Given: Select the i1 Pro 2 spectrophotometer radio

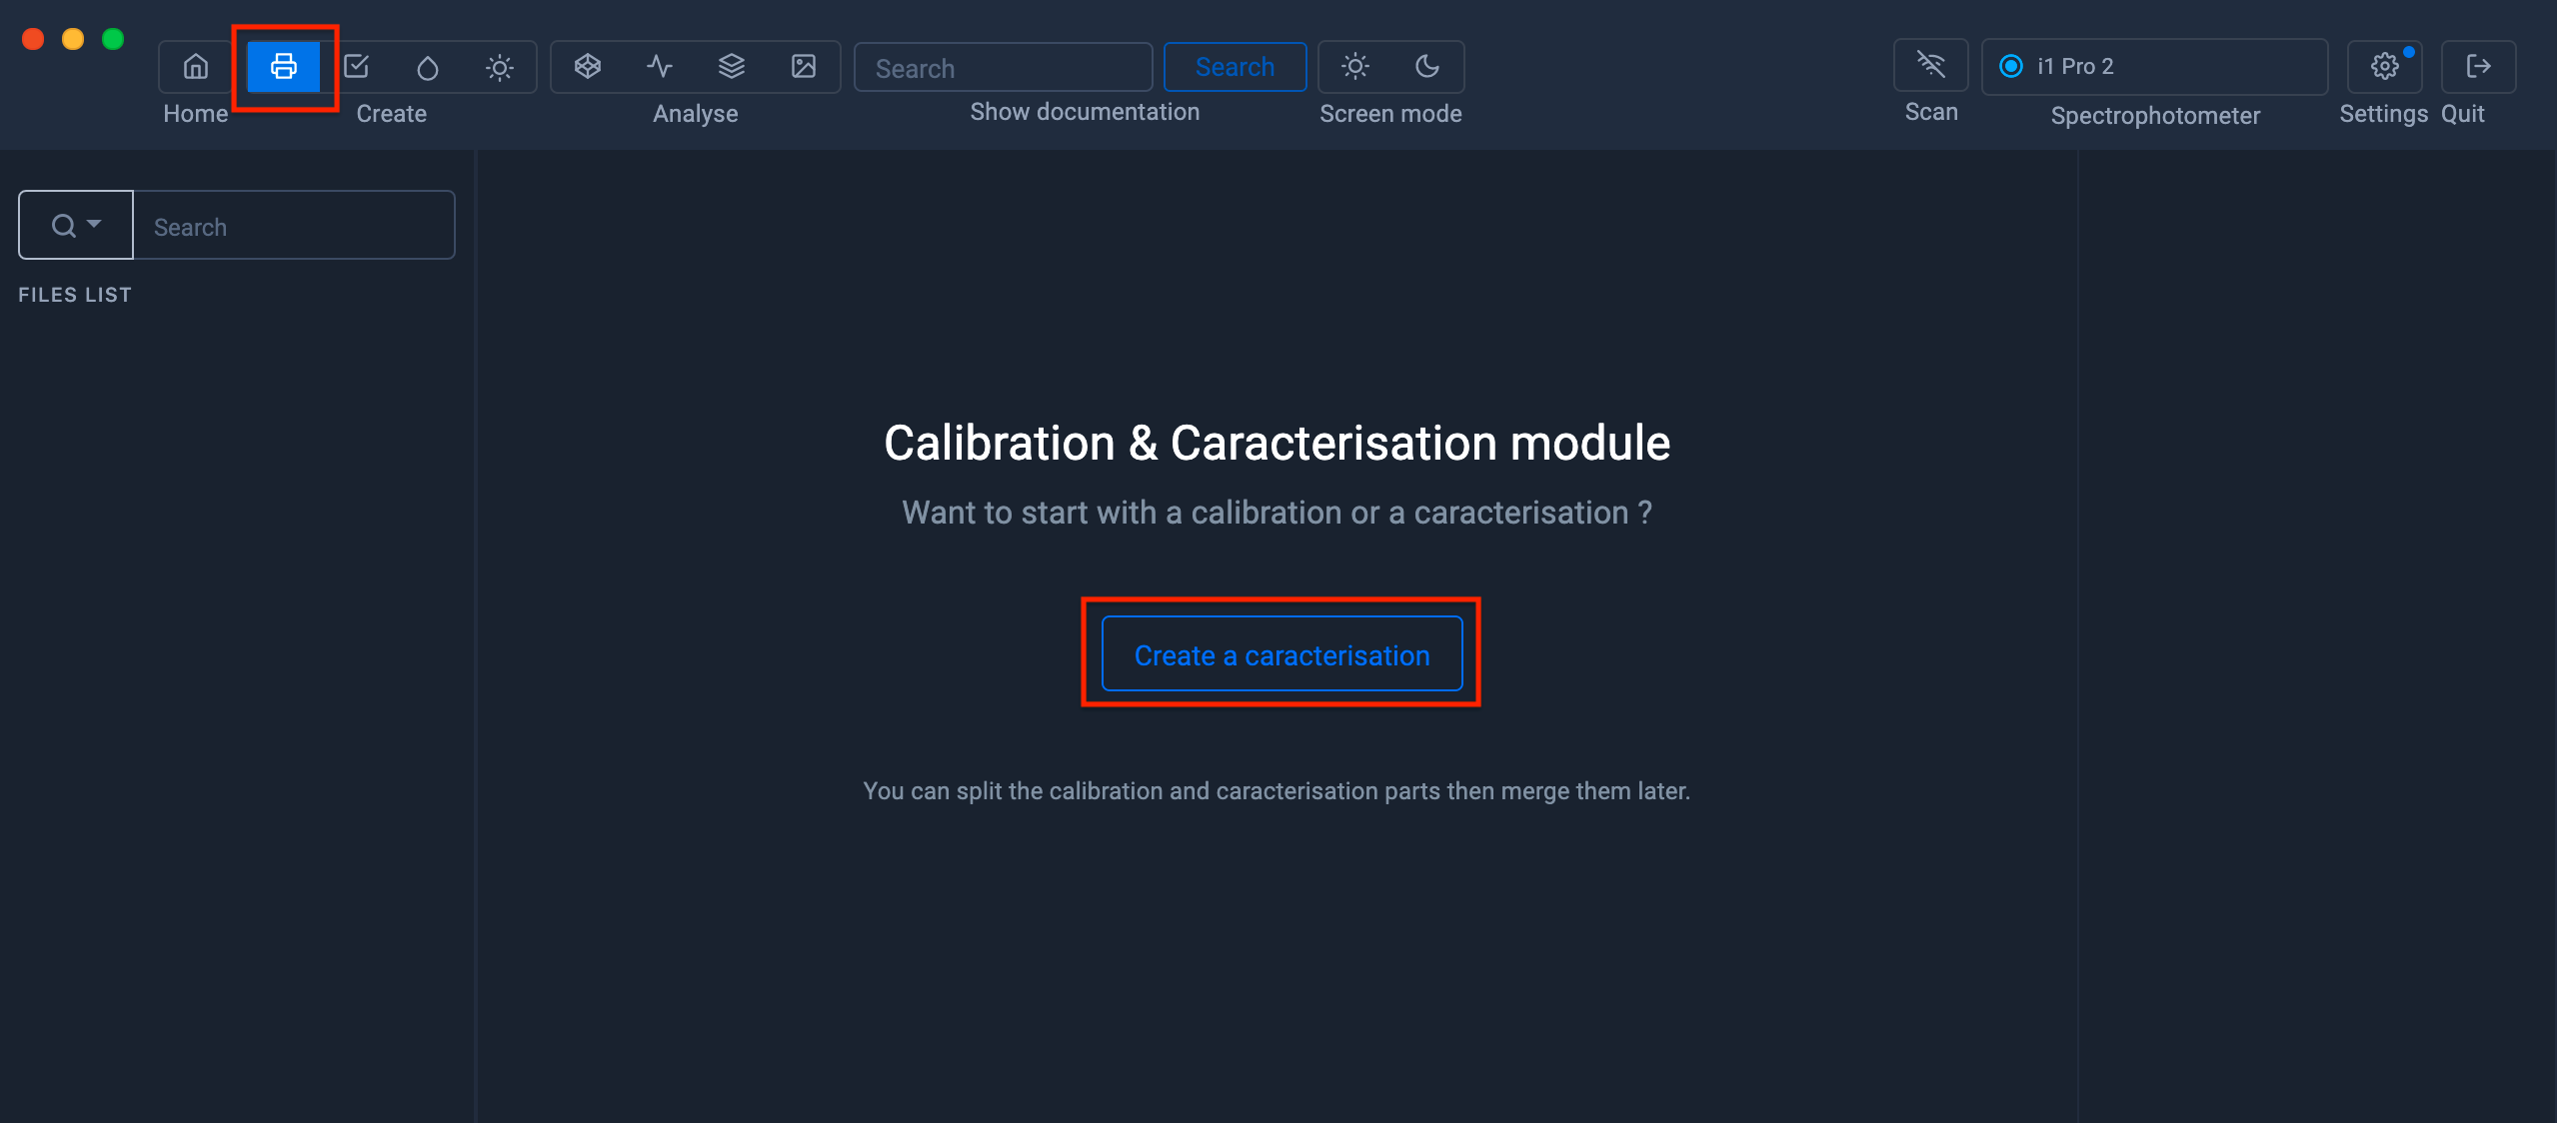Looking at the screenshot, I should coord(2010,66).
